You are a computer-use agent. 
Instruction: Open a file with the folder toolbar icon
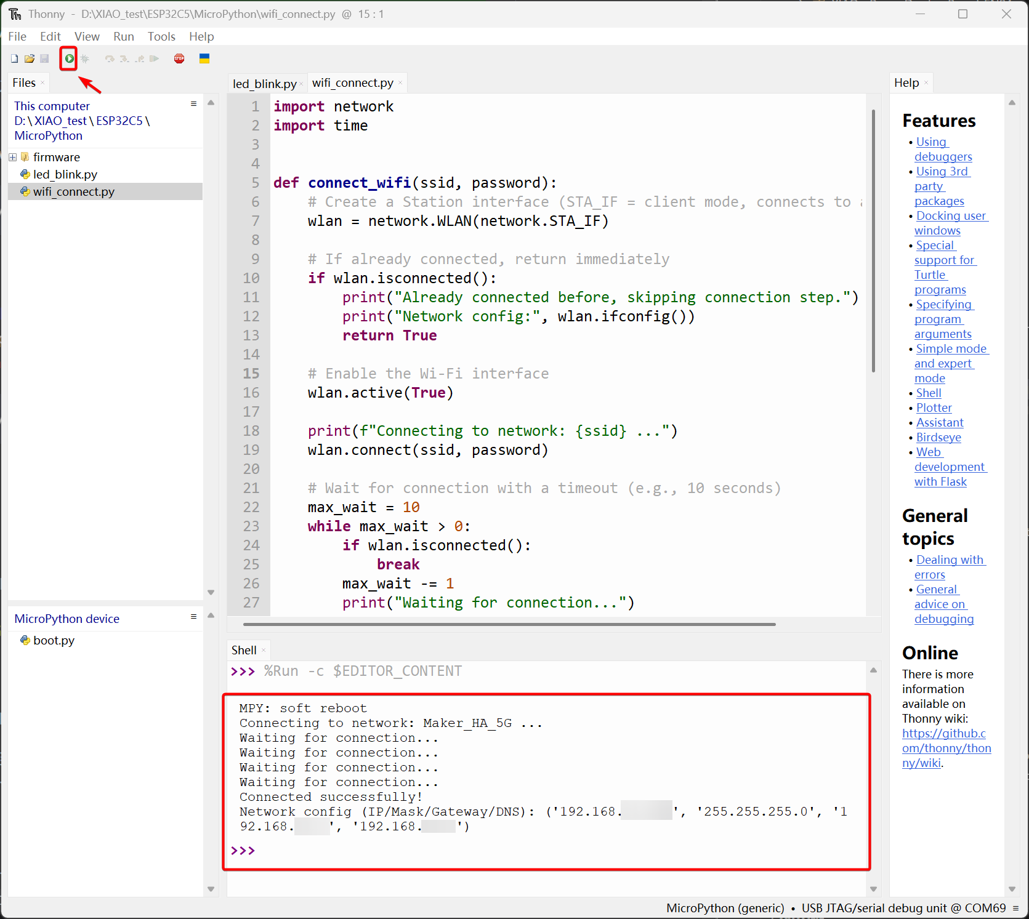(29, 58)
